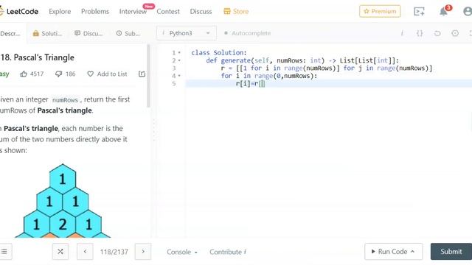472x265 pixels.
Task: Open the Contest page
Action: tap(168, 12)
